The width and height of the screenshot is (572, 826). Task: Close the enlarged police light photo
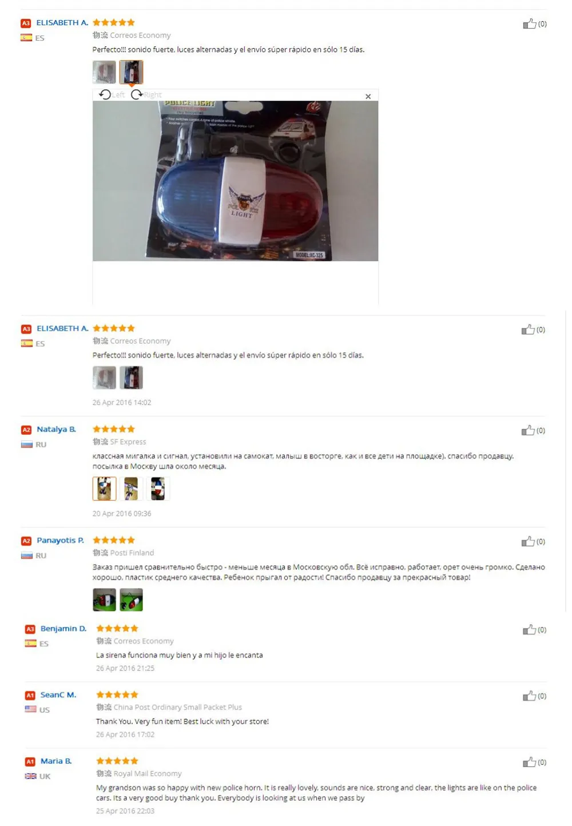tap(368, 96)
